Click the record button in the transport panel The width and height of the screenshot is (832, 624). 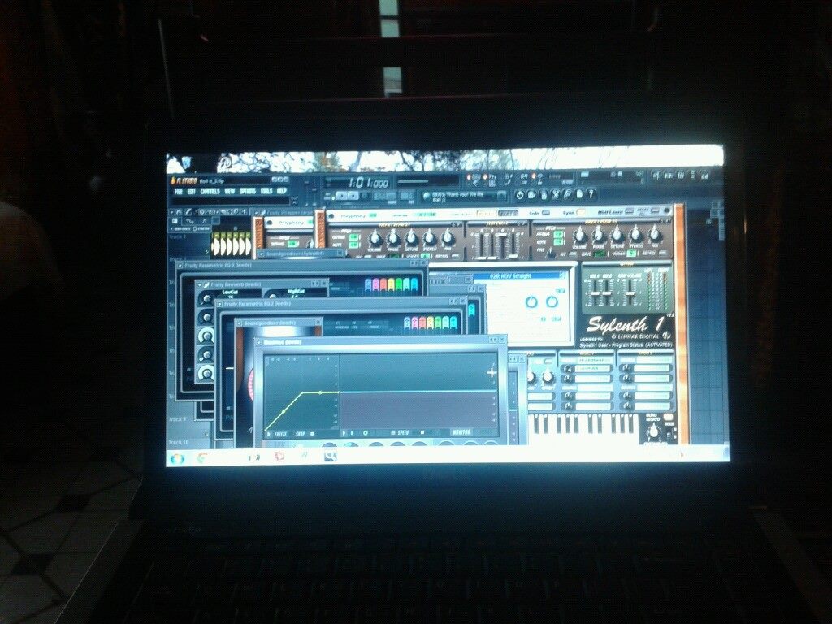(365, 196)
